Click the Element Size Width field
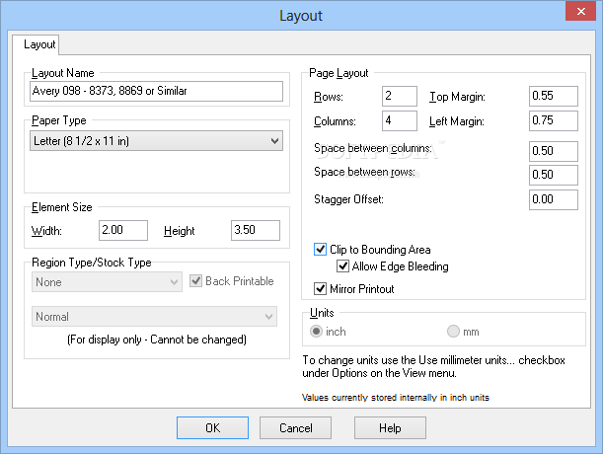 (123, 231)
